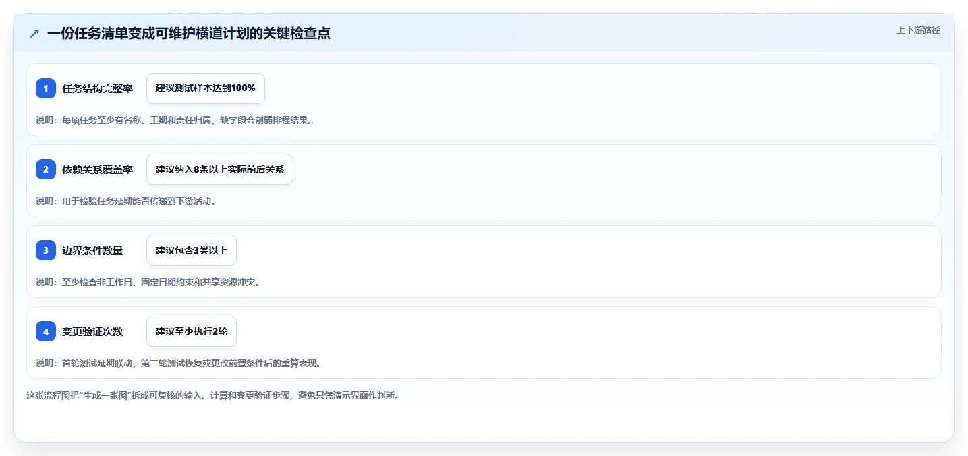Click the 上下游路径 label in header
The width and height of the screenshot is (968, 456).
[918, 30]
